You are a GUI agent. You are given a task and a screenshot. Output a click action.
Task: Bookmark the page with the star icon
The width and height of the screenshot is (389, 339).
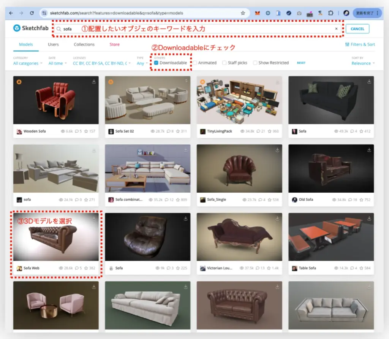click(x=243, y=13)
